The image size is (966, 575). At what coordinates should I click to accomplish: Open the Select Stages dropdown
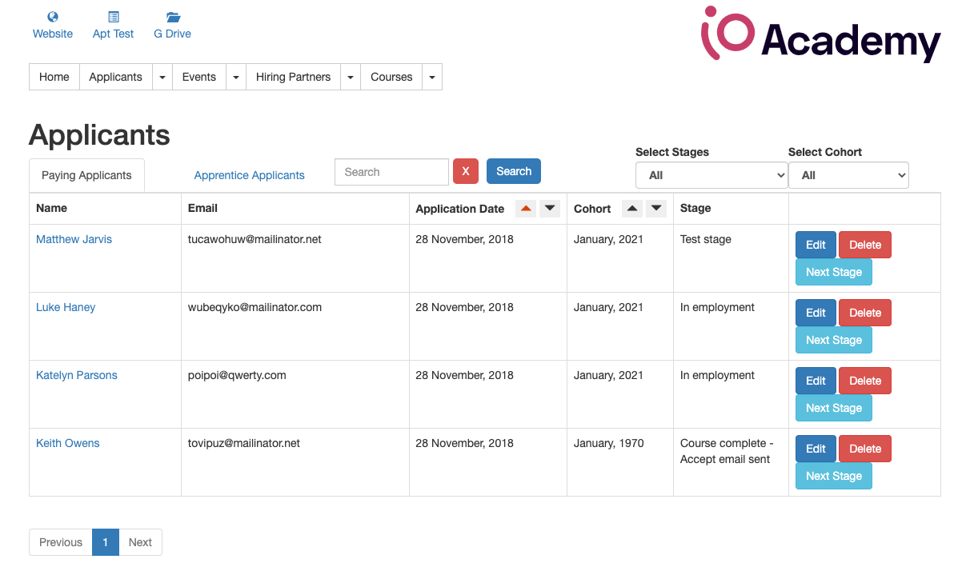point(711,174)
